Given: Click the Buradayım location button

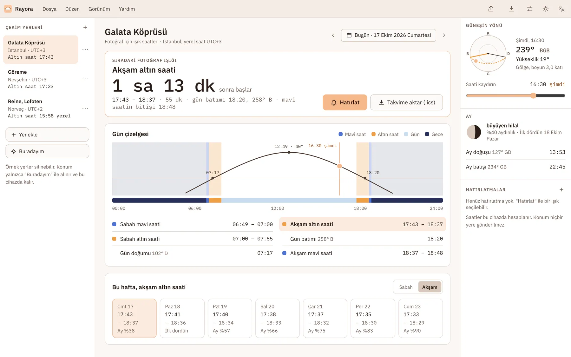Looking at the screenshot, I should [x=47, y=151].
